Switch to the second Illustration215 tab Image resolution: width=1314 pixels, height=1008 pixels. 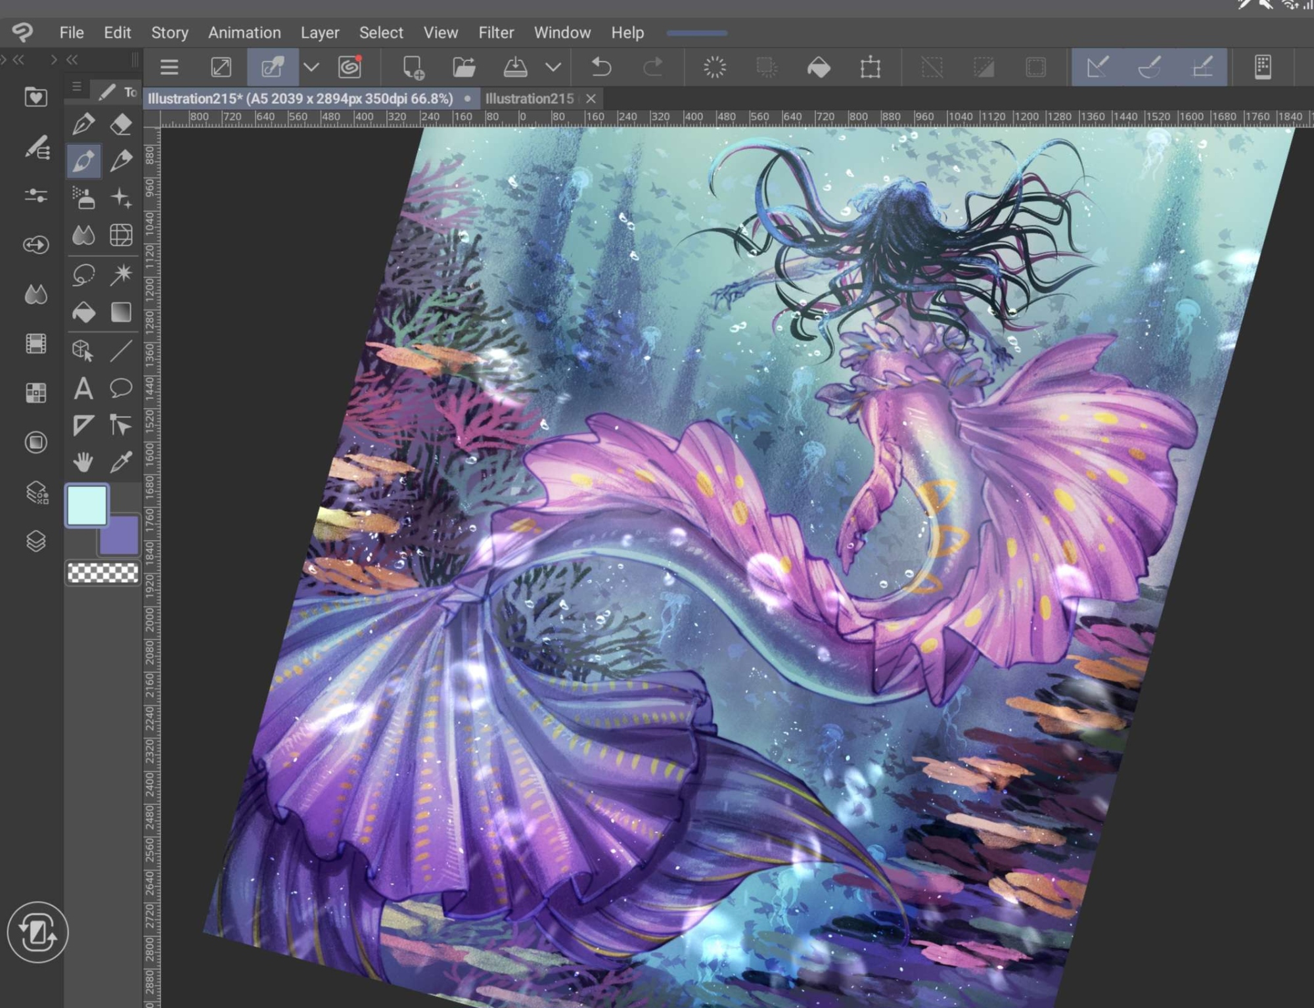(x=530, y=99)
